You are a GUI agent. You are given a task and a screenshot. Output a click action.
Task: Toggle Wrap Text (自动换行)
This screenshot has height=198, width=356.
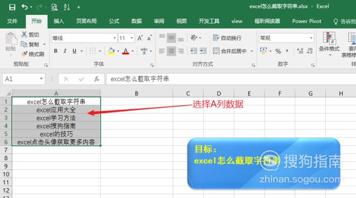click(x=227, y=38)
